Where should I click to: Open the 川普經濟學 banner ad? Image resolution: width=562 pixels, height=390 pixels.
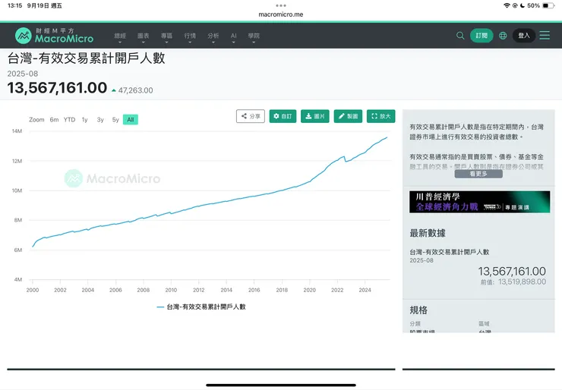point(479,202)
